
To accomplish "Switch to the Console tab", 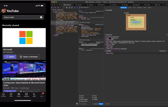I will click(x=79, y=5).
